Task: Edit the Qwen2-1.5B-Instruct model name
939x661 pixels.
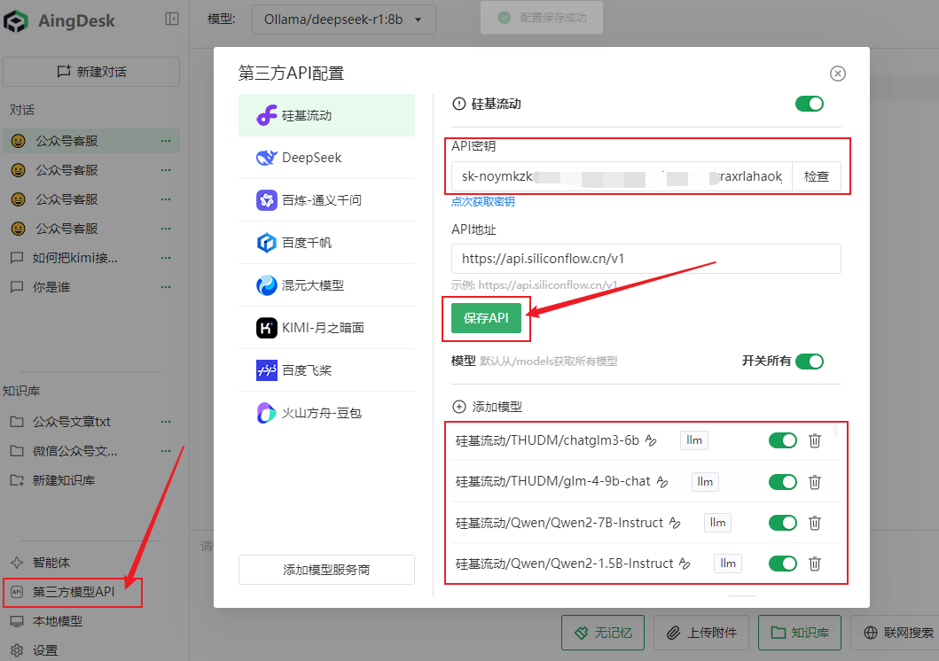Action: (x=685, y=564)
